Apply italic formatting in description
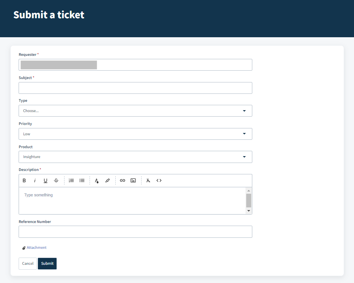This screenshot has height=283, width=354. 35,180
